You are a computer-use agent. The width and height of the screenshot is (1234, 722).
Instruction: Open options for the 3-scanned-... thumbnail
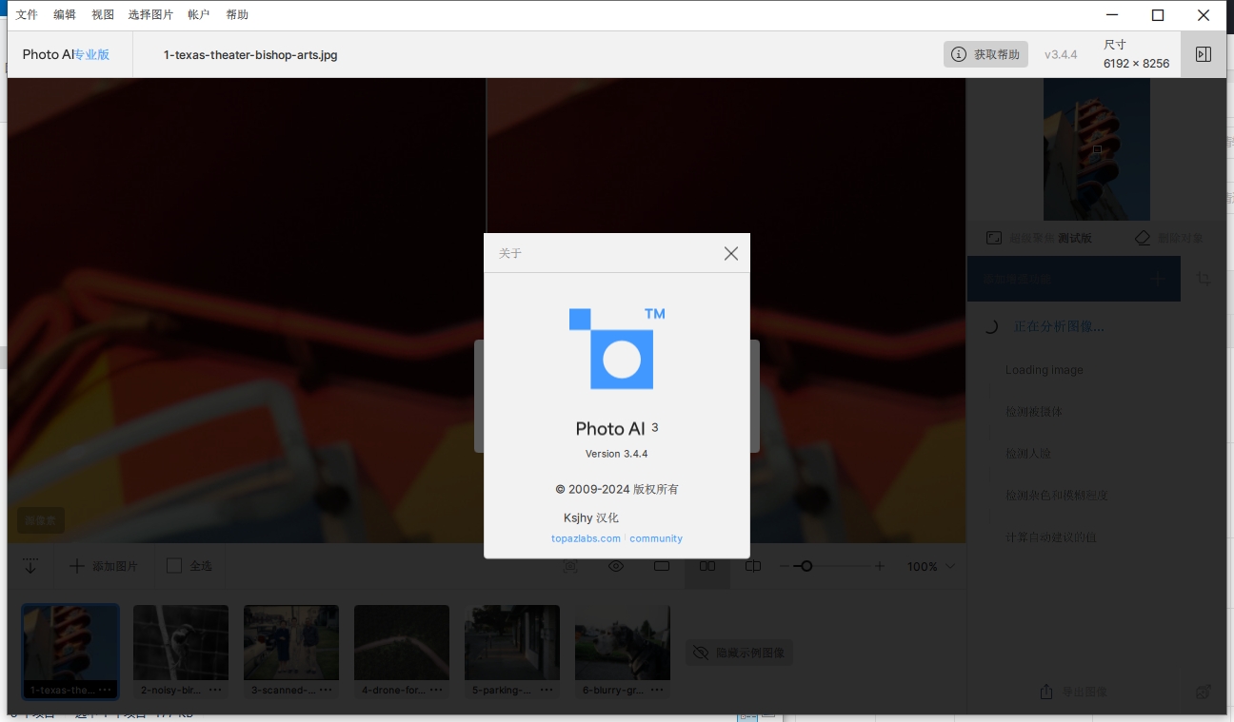326,690
